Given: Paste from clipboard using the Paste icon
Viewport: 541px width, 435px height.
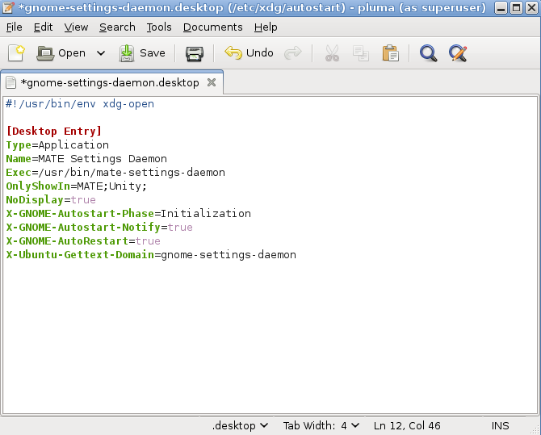Looking at the screenshot, I should click(x=391, y=53).
